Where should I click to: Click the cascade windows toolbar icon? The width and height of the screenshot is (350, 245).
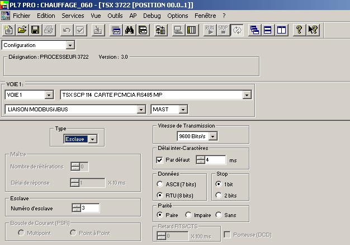(254, 30)
